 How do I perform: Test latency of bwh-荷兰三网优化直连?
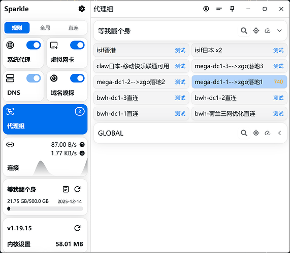[278, 113]
